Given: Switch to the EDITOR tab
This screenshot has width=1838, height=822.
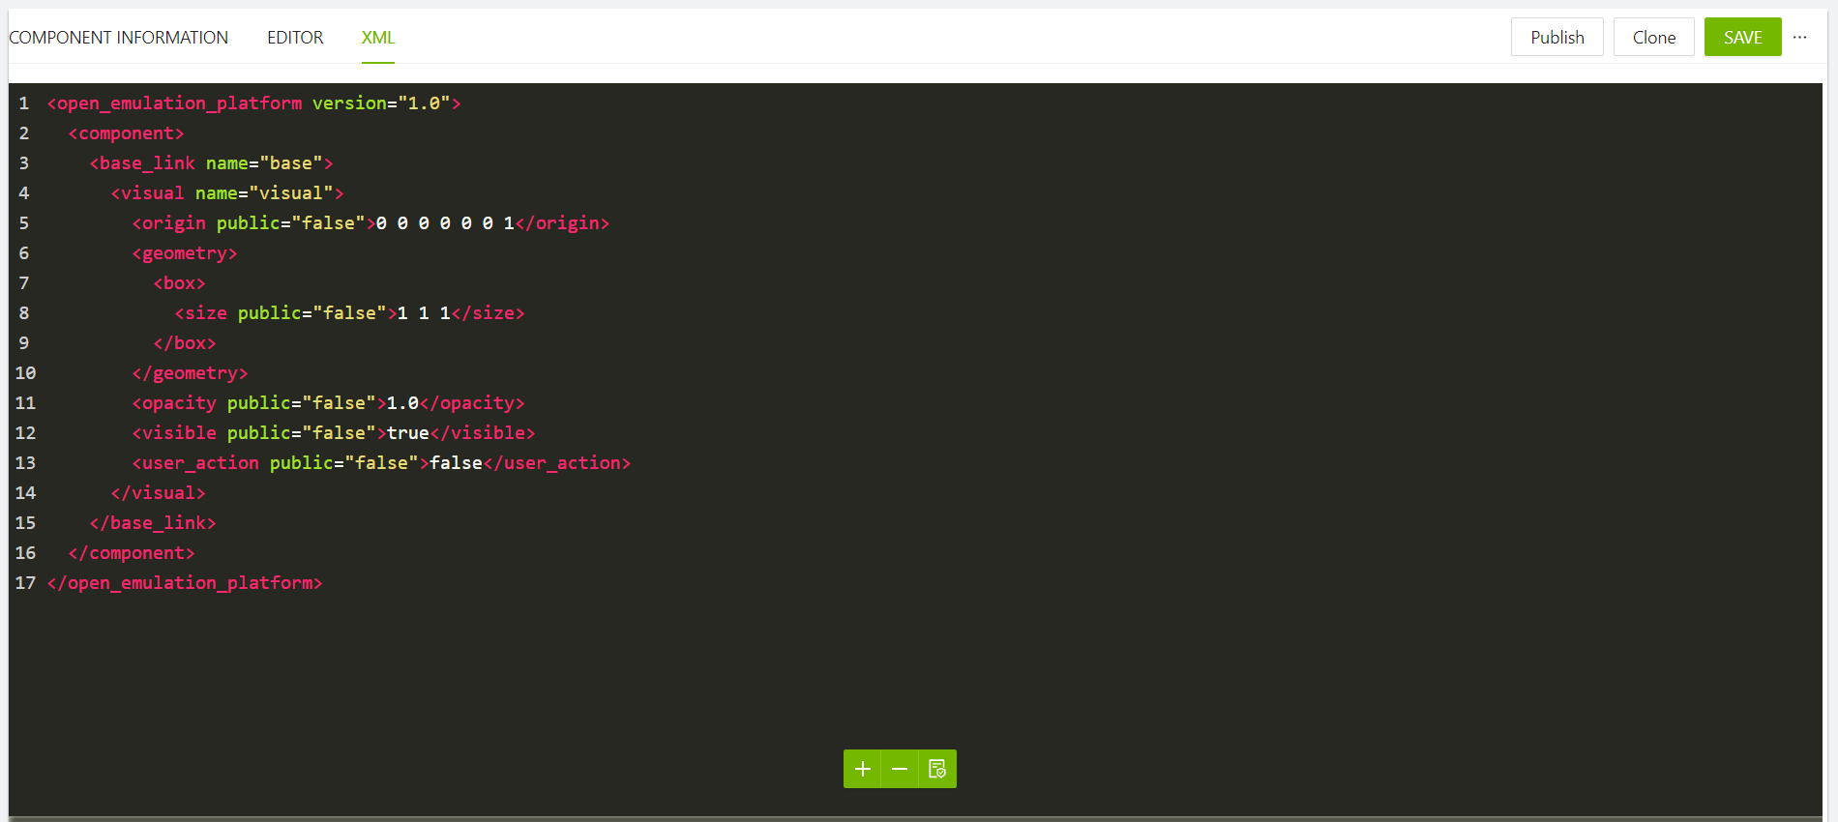Looking at the screenshot, I should tap(295, 37).
